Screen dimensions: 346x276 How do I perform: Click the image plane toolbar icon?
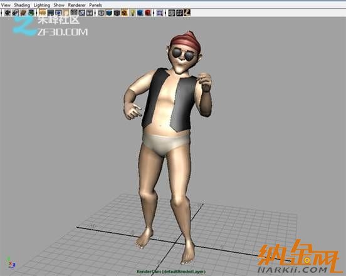pyautogui.click(x=31, y=13)
